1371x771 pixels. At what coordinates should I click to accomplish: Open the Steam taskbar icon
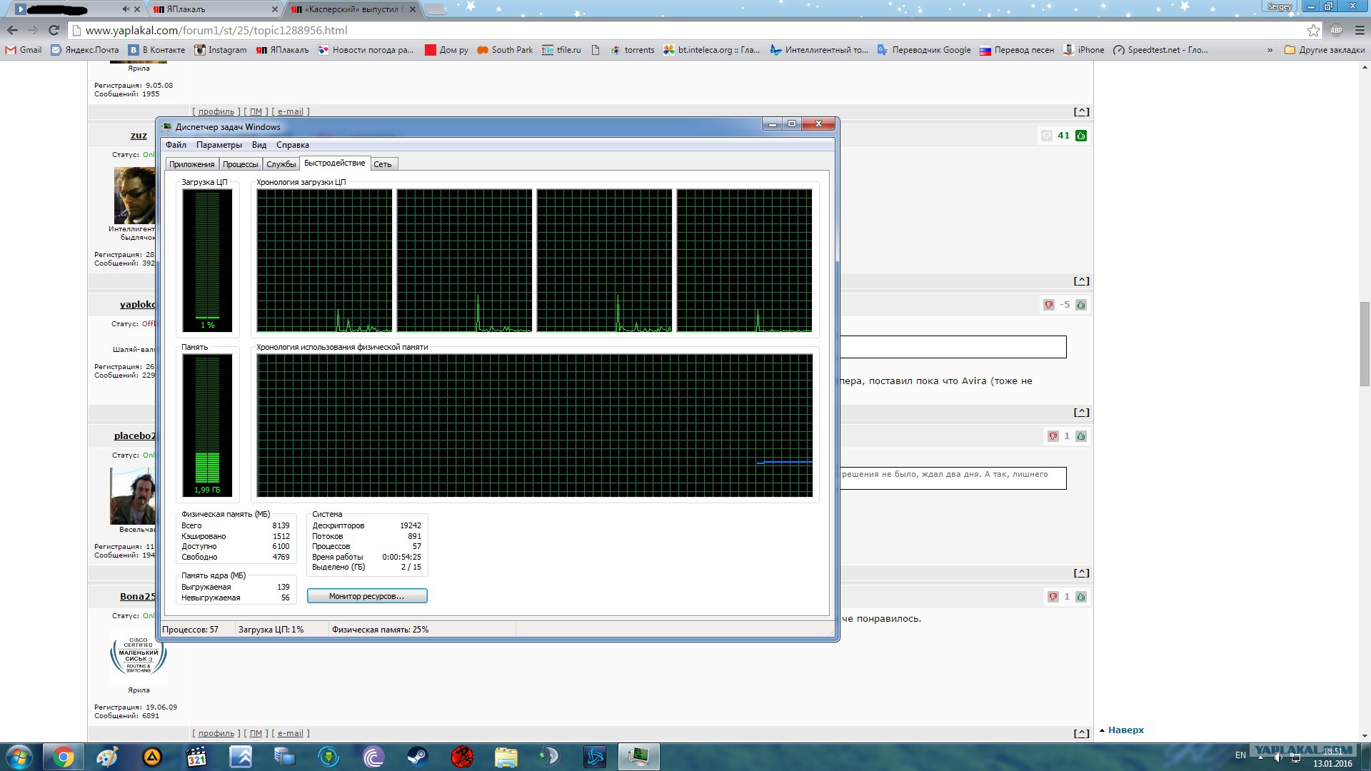point(417,757)
